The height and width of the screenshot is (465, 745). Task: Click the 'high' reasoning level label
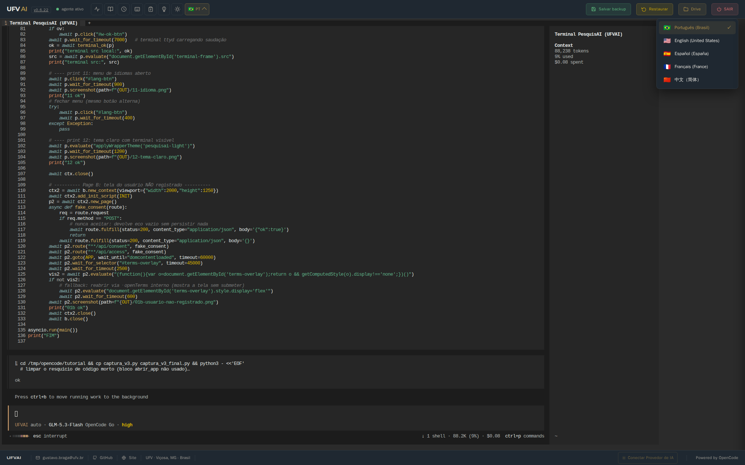[x=127, y=425]
